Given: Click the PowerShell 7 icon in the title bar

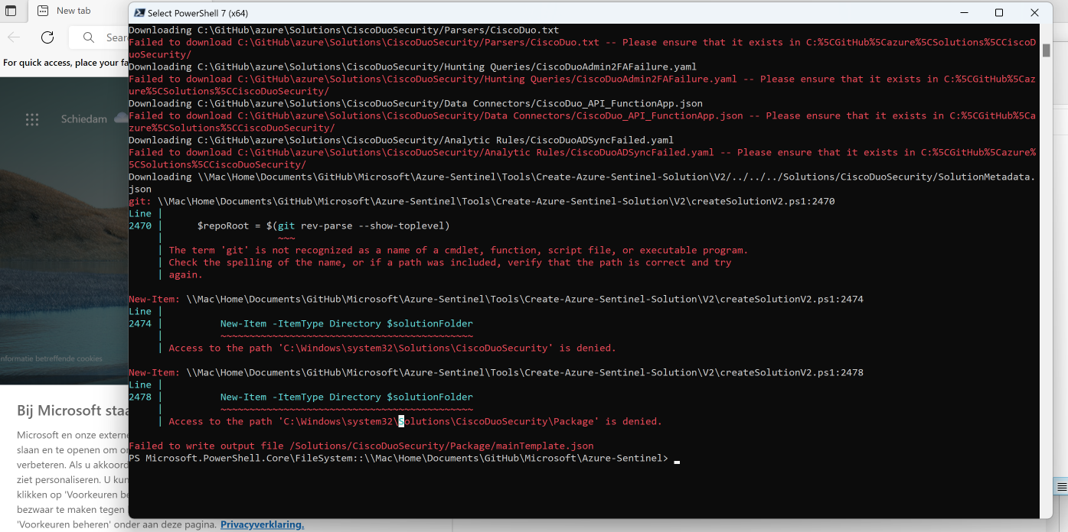Looking at the screenshot, I should pyautogui.click(x=139, y=12).
